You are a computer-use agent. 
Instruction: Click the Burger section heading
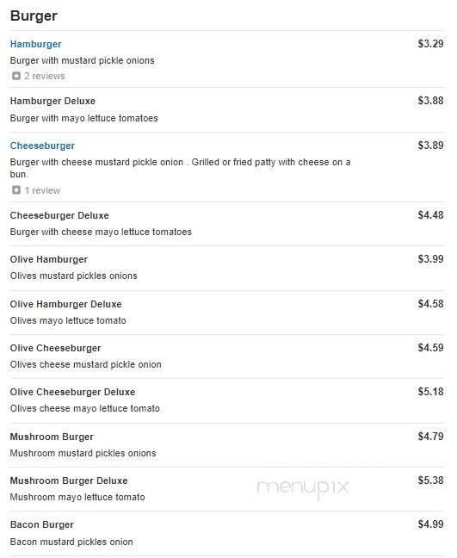pyautogui.click(x=34, y=16)
